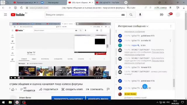Open the red recorder app in taskbar
Screen dimensions: 187x105
click(x=24, y=102)
